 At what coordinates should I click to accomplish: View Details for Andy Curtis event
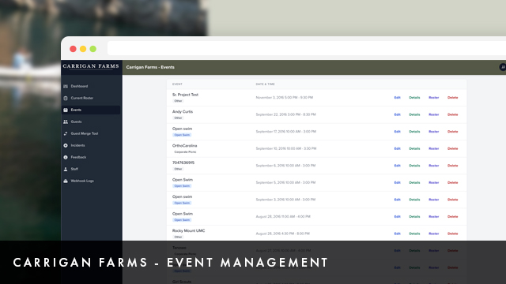click(x=414, y=114)
